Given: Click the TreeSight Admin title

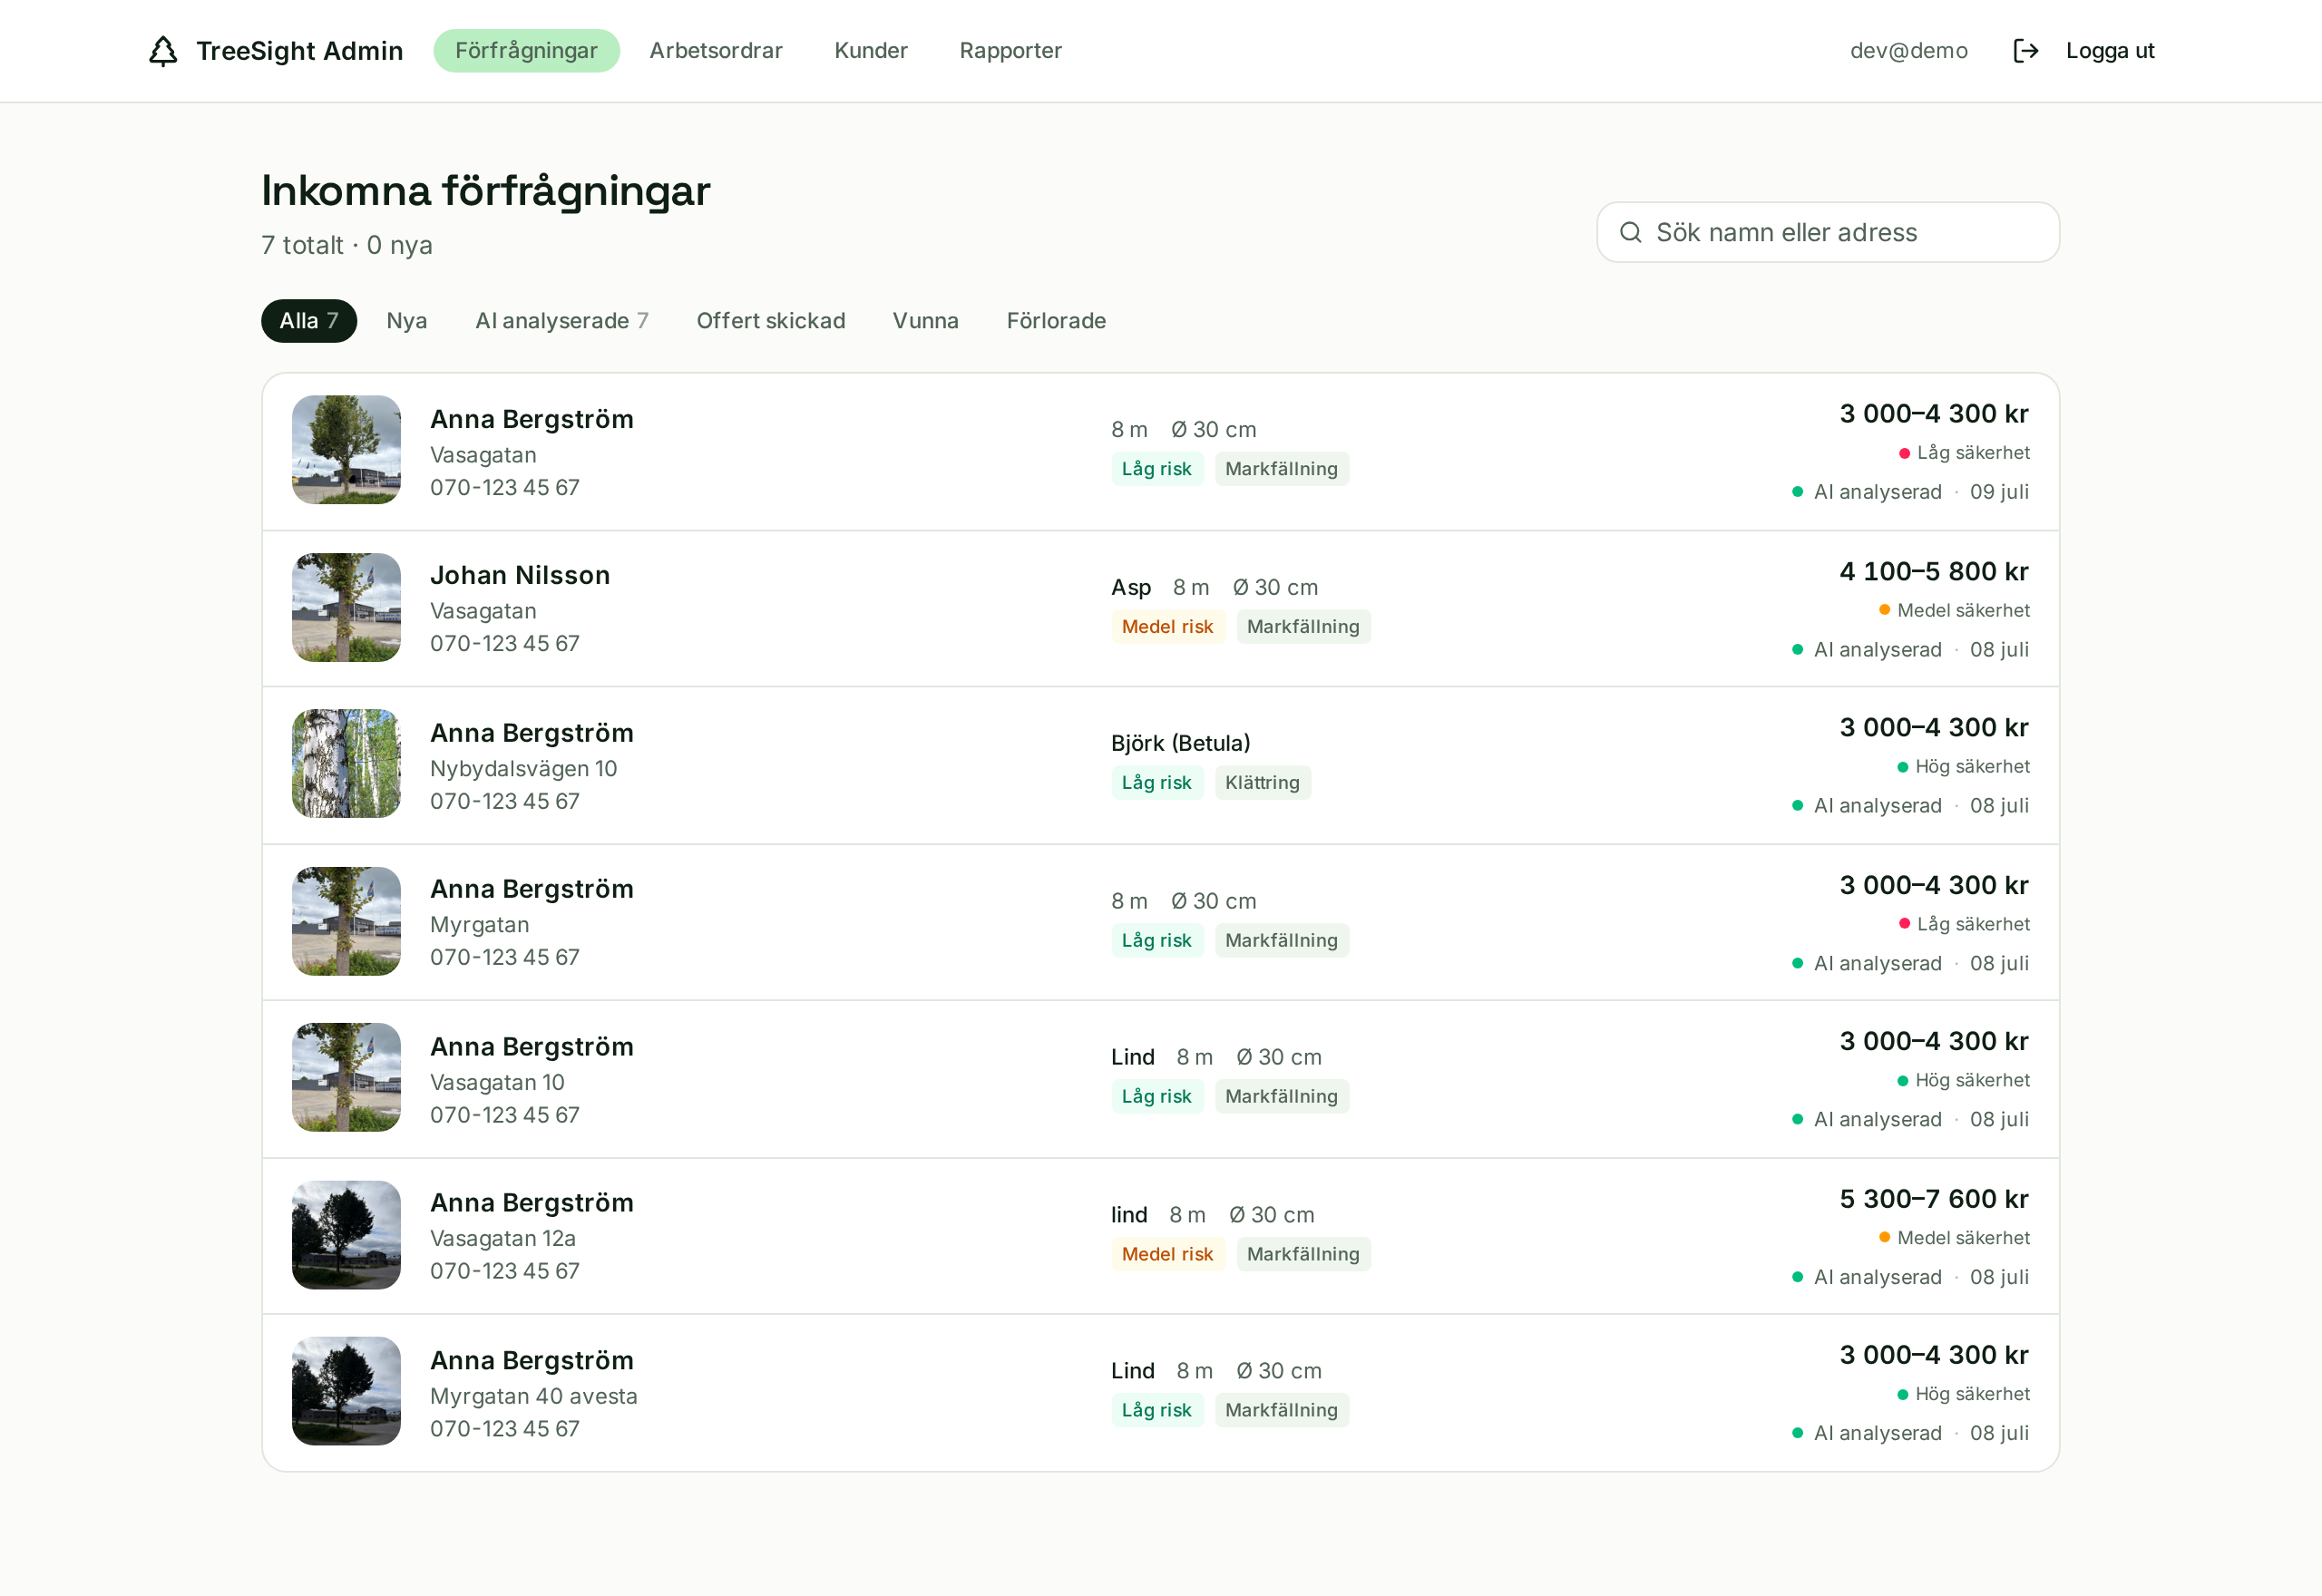Looking at the screenshot, I should coord(300,51).
